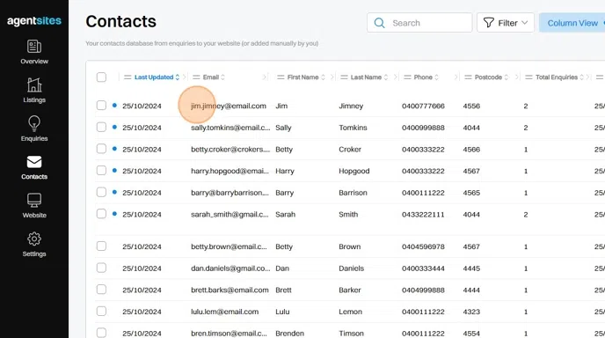Select the checkbox for Sally Tomkins
The image size is (605, 338).
click(101, 127)
